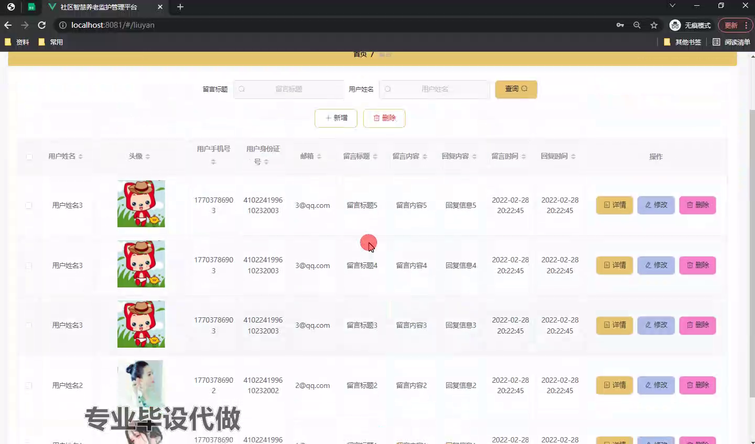Open 其他书签 folder
This screenshot has height=444, width=755.
682,42
